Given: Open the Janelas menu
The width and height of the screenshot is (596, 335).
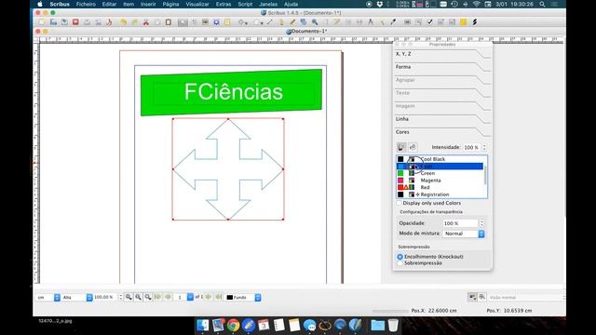Looking at the screenshot, I should point(268,4).
